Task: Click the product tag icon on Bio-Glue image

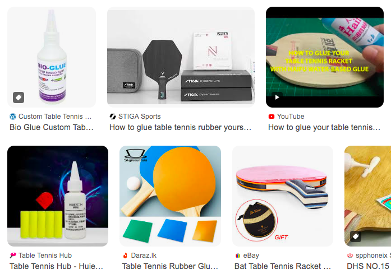Action: [19, 97]
